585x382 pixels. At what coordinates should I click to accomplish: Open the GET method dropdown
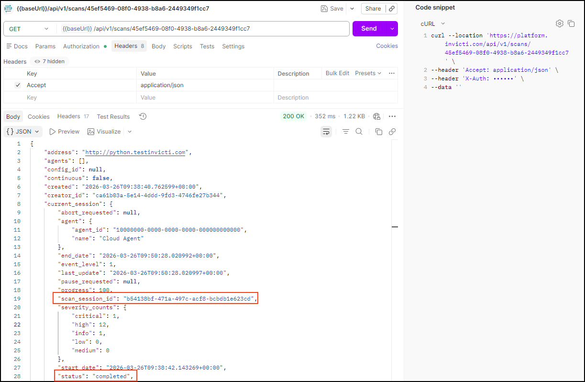[30, 29]
